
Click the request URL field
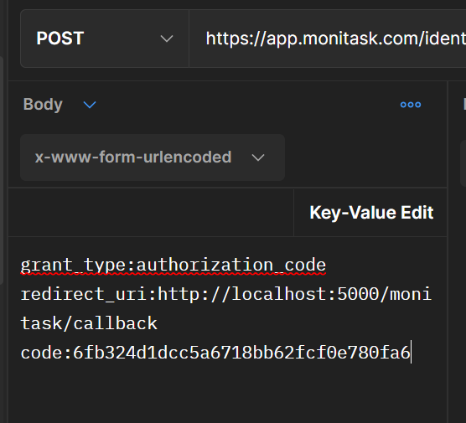point(328,39)
